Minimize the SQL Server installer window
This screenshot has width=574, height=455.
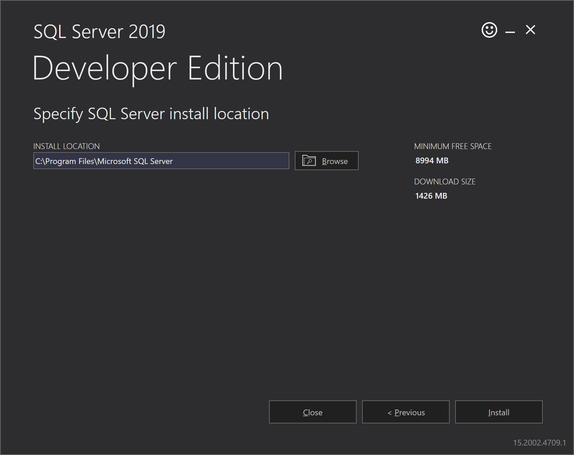tap(510, 32)
